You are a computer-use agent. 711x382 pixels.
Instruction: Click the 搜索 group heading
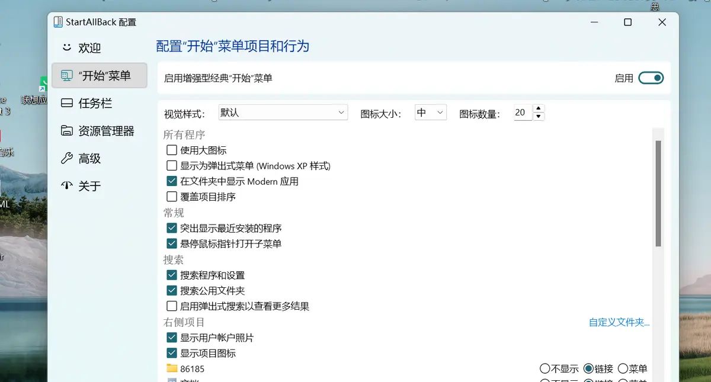pos(174,259)
